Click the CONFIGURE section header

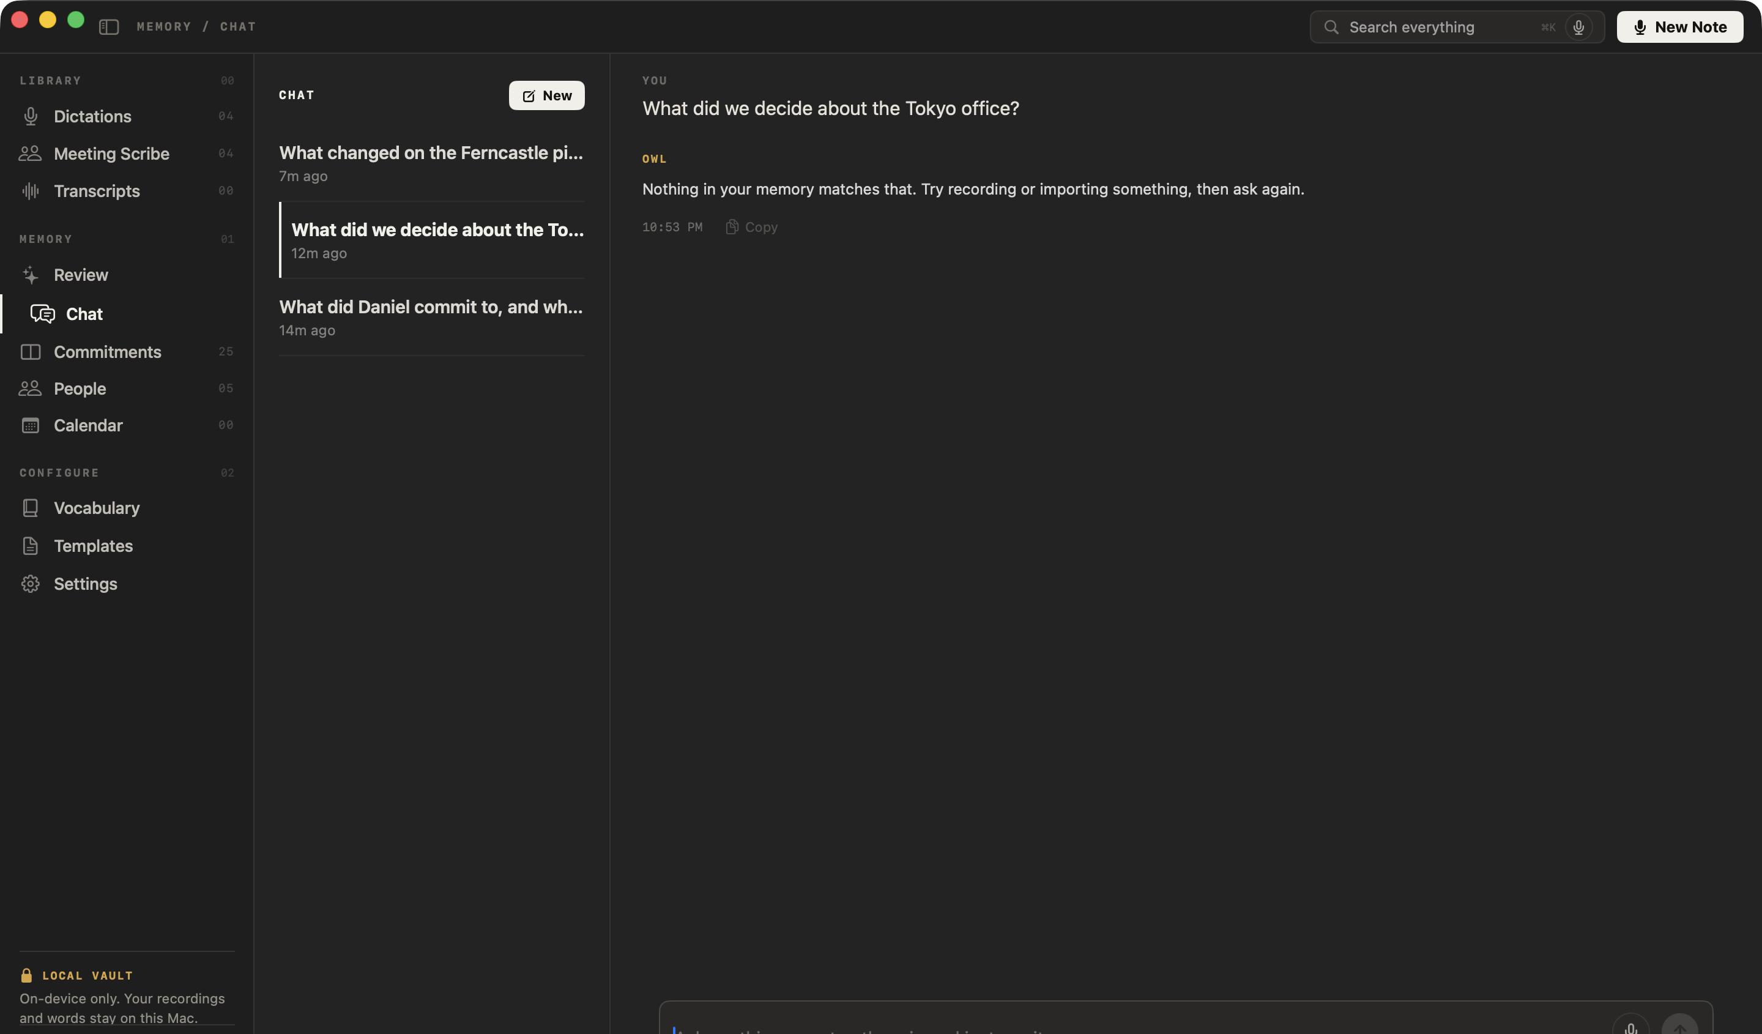tap(59, 474)
